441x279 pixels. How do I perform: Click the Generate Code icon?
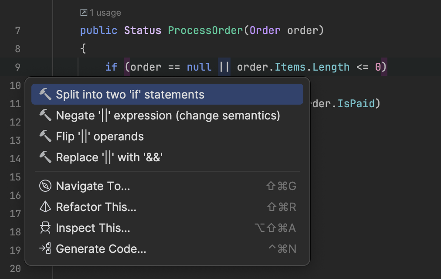[x=45, y=249]
